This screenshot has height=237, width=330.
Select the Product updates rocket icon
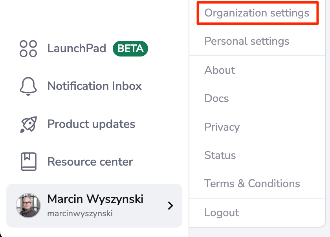tap(28, 124)
